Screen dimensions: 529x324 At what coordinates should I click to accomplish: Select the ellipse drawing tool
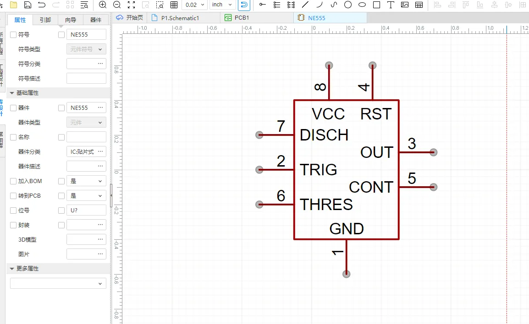coord(362,5)
